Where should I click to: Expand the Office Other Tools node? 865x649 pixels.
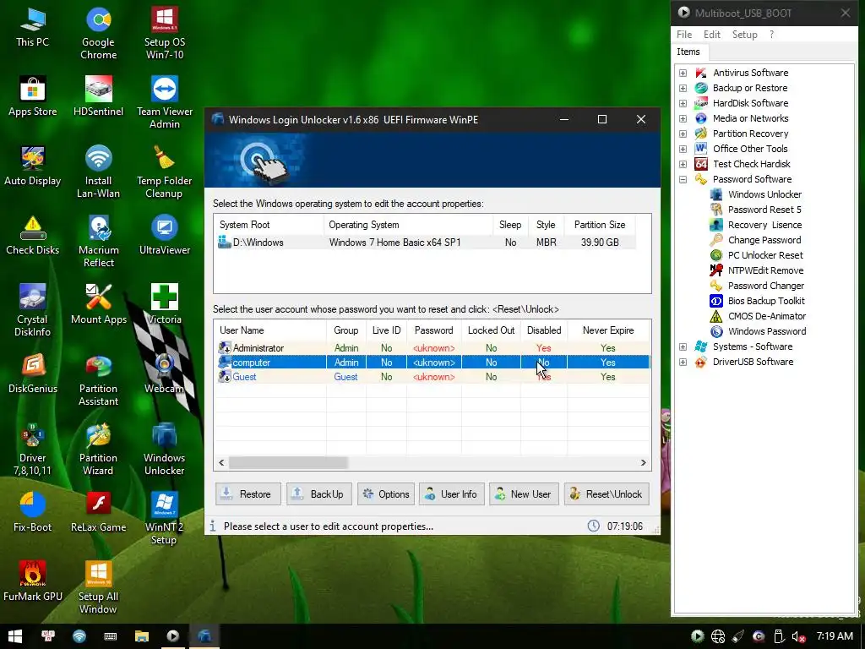pos(683,149)
